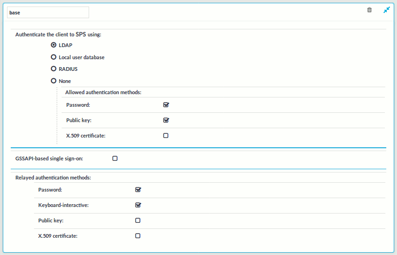Click the Relayed authentication methods heading
397x255 pixels.
tap(53, 178)
